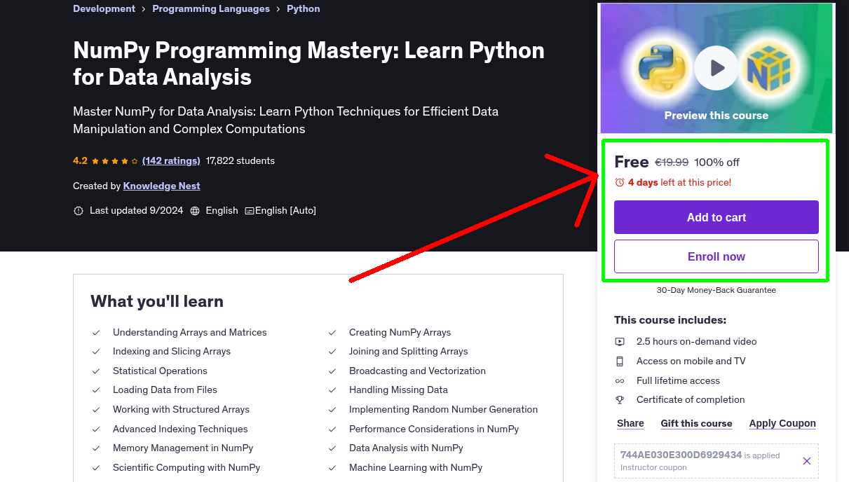Click the Last updated 9/2024 text
849x482 pixels.
(x=136, y=211)
